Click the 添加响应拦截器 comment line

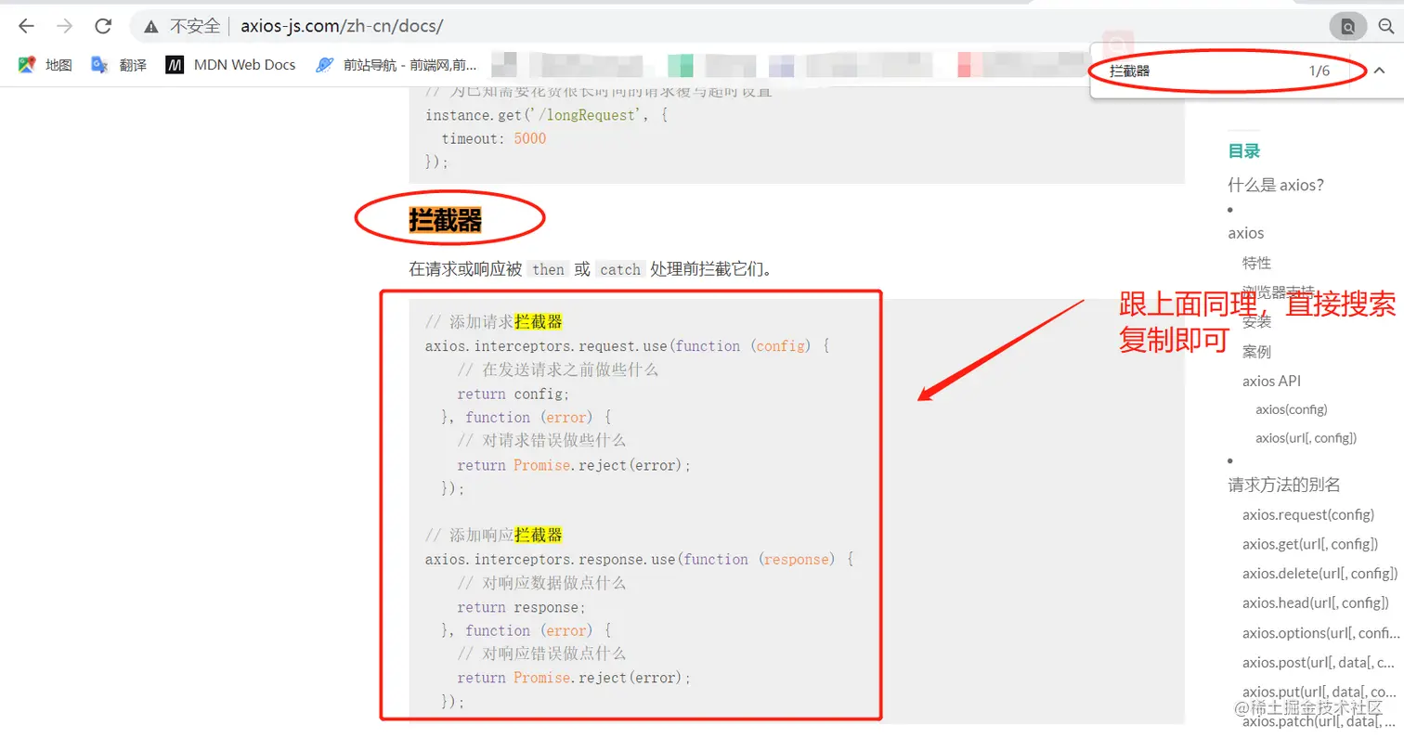pos(494,536)
